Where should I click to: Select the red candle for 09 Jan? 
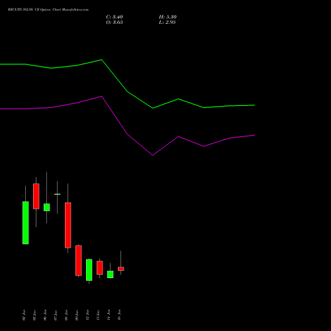(x=79, y=261)
